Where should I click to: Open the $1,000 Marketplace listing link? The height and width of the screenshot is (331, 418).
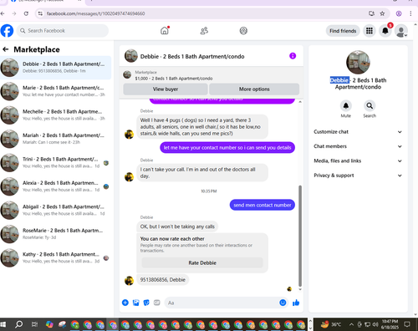click(174, 79)
